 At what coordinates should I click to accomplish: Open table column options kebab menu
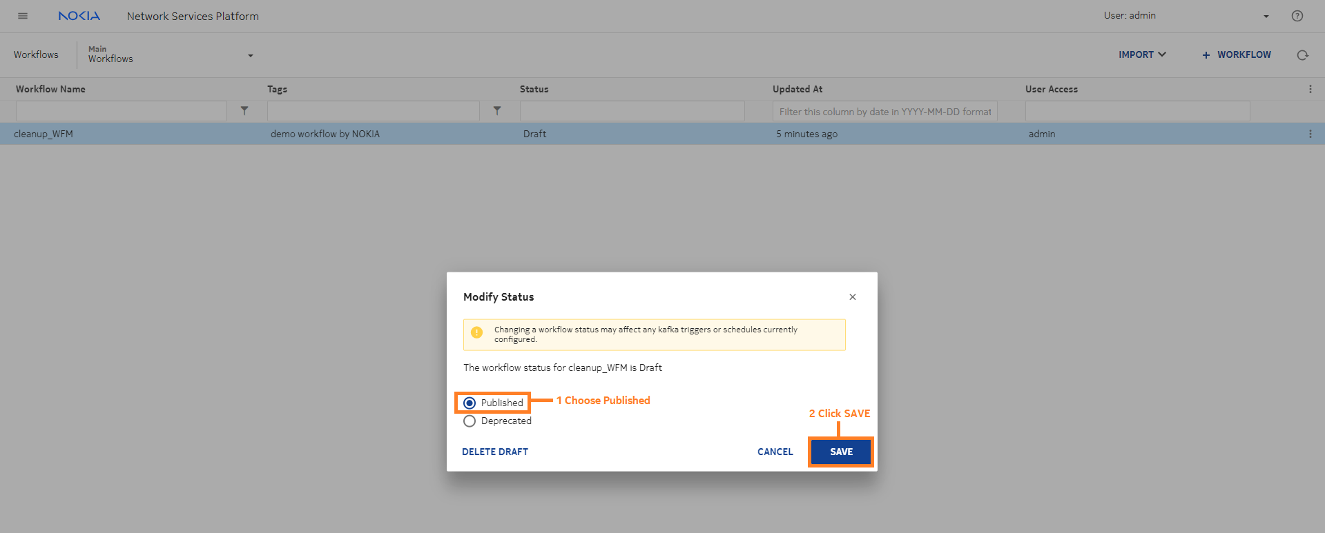coord(1310,89)
